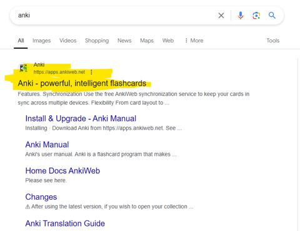
Task: Open the Changes sitelink
Action: (41, 197)
